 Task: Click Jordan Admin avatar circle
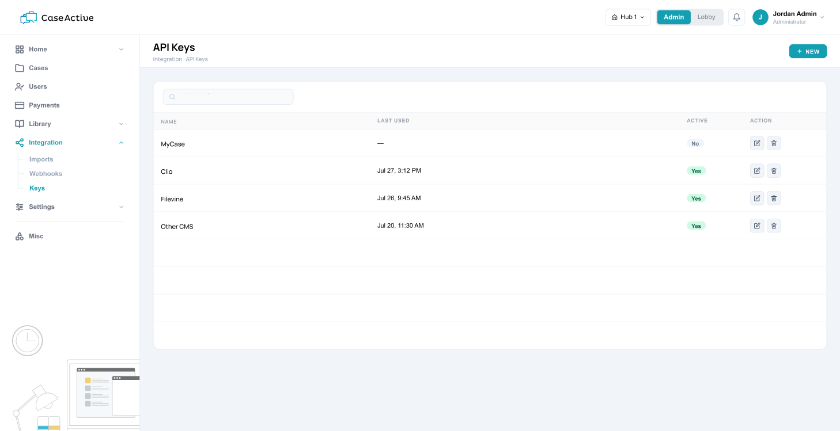point(760,17)
